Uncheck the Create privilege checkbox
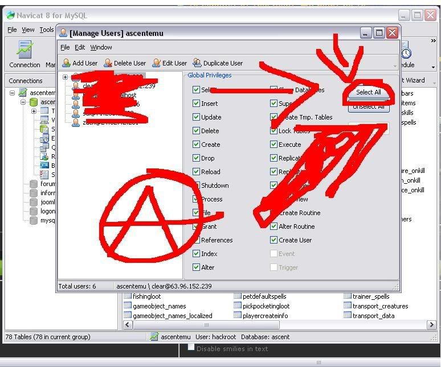This screenshot has width=441, height=367. point(196,145)
